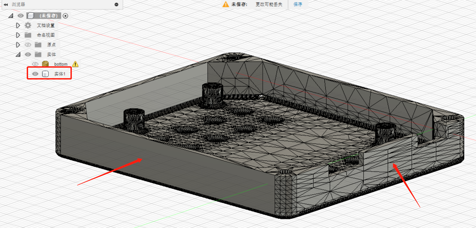Hide 实体1 using its eye icon

[35, 74]
